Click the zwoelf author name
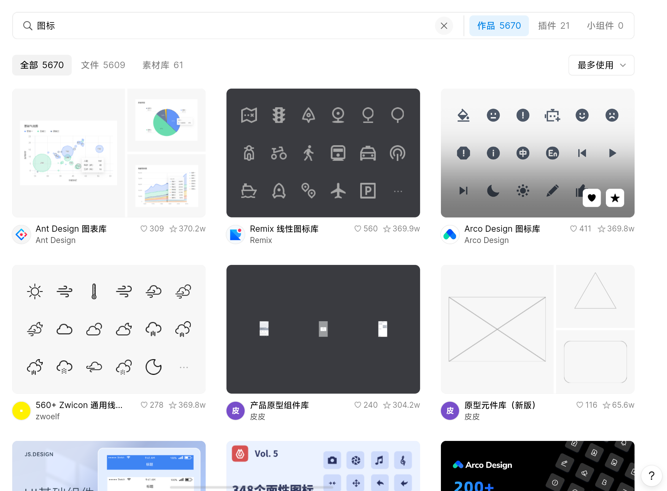Image resolution: width=667 pixels, height=491 pixels. [x=47, y=416]
